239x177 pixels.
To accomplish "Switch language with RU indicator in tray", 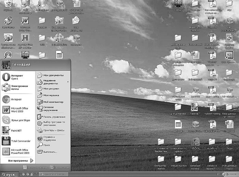I will click(x=218, y=174).
